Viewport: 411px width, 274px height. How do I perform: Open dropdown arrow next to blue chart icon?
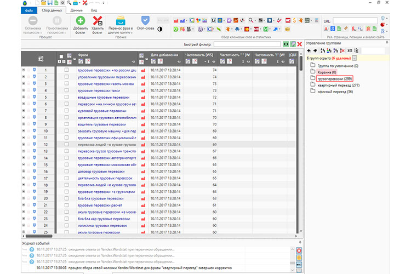(x=186, y=21)
